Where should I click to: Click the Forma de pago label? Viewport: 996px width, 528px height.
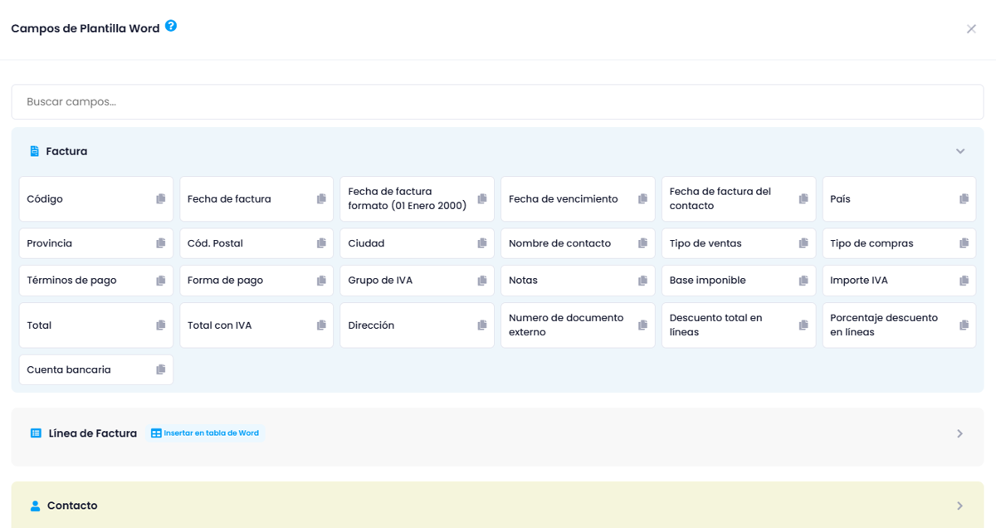(x=225, y=281)
